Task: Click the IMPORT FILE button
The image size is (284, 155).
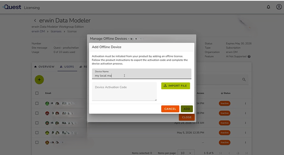Action: pos(176,86)
